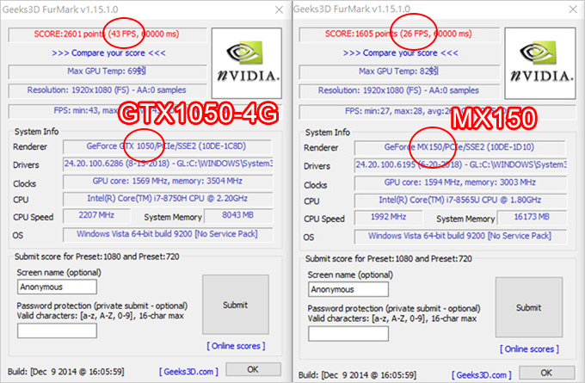This screenshot has height=383, width=585.
Task: Click build date text in MX150 window
Action: (x=357, y=374)
